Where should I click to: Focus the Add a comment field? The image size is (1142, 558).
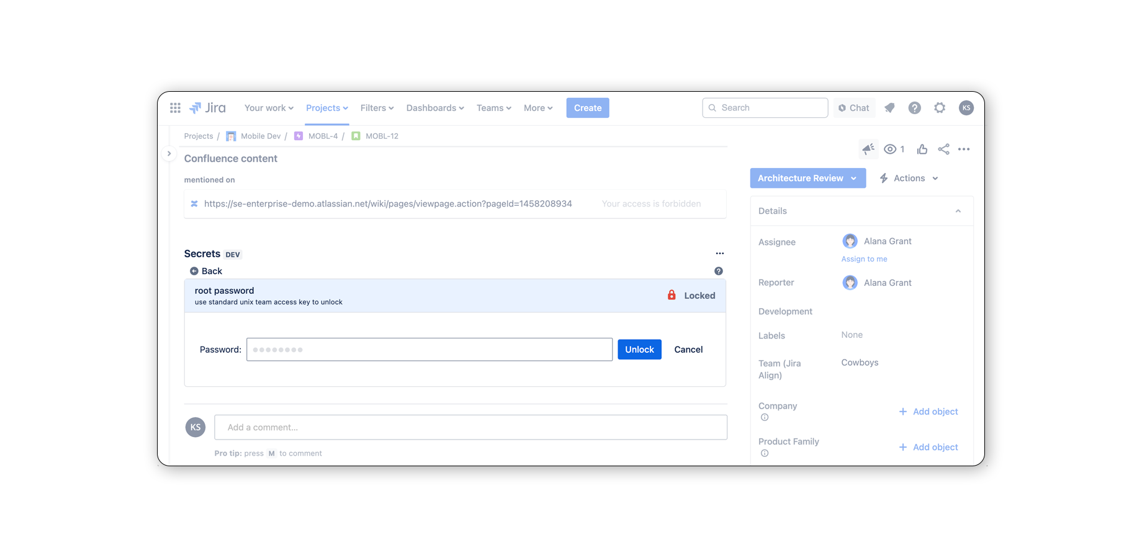tap(470, 427)
